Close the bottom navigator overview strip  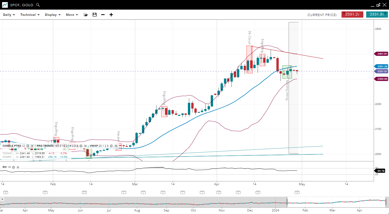coord(2,199)
